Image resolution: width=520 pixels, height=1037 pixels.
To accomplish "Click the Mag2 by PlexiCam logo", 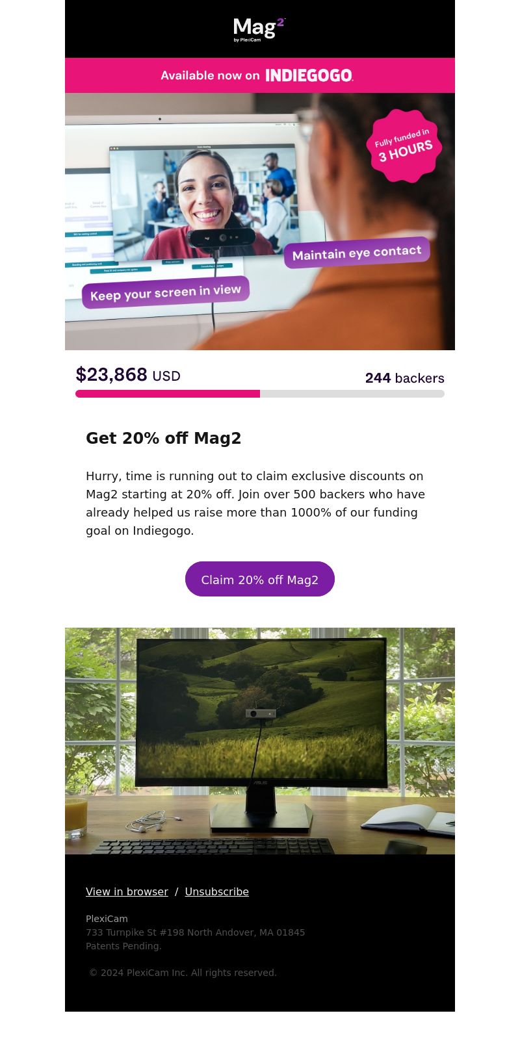I will coord(259,29).
